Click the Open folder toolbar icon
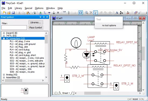The image size is (148, 101). pyautogui.click(x=9, y=13)
